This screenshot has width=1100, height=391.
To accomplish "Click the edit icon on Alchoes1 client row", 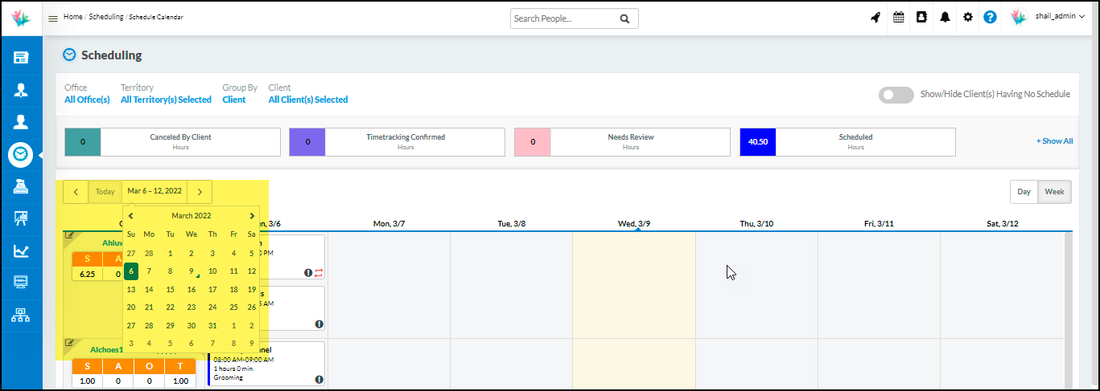I will click(x=69, y=343).
